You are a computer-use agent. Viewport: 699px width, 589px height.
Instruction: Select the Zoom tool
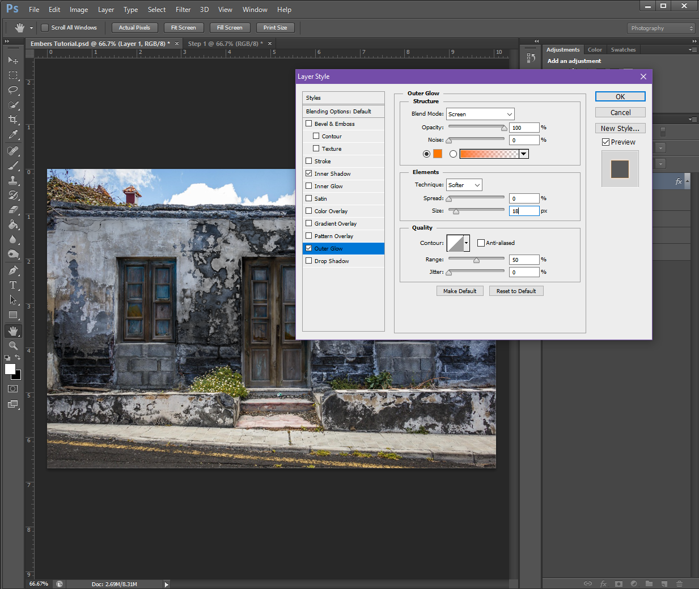click(13, 345)
